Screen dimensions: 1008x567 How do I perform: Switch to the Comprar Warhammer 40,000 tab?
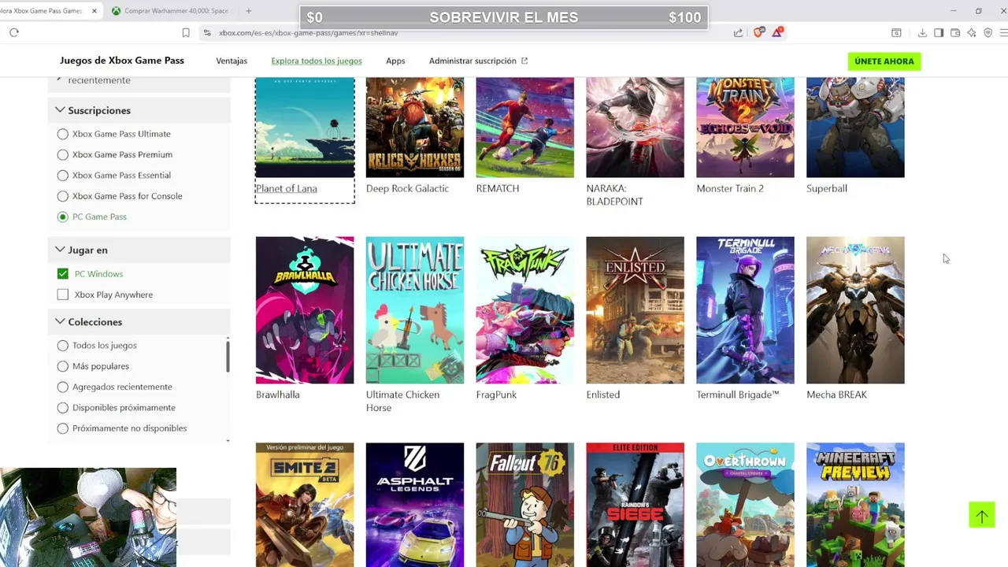(x=170, y=11)
